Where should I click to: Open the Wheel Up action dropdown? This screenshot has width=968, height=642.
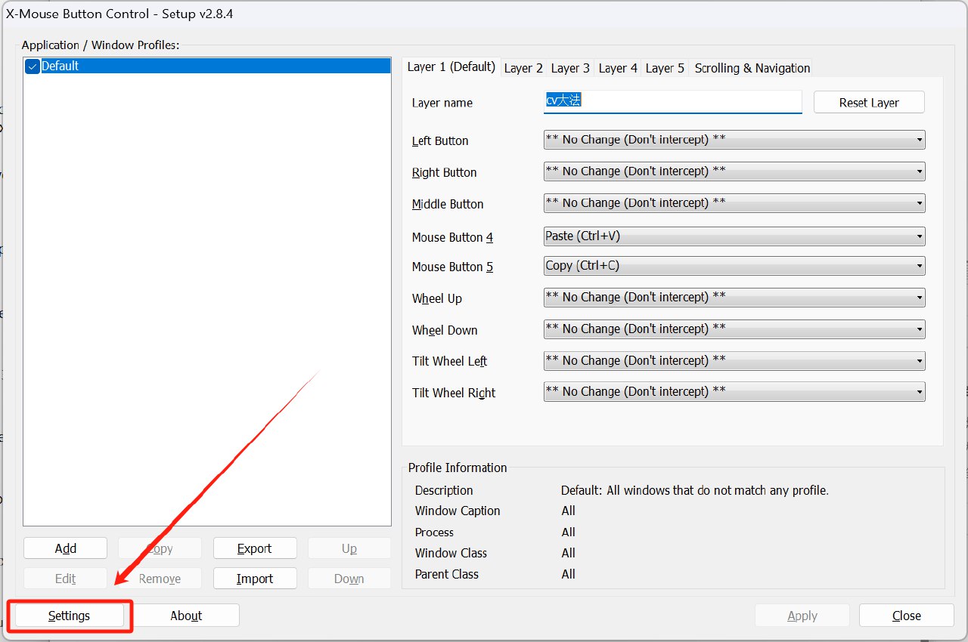point(734,298)
